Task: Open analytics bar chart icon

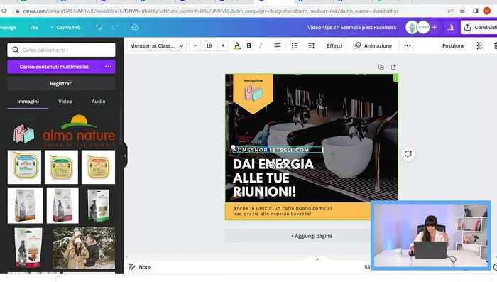Action: click(451, 28)
